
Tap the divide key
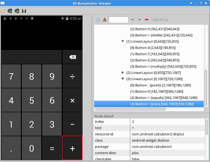[x=72, y=76]
